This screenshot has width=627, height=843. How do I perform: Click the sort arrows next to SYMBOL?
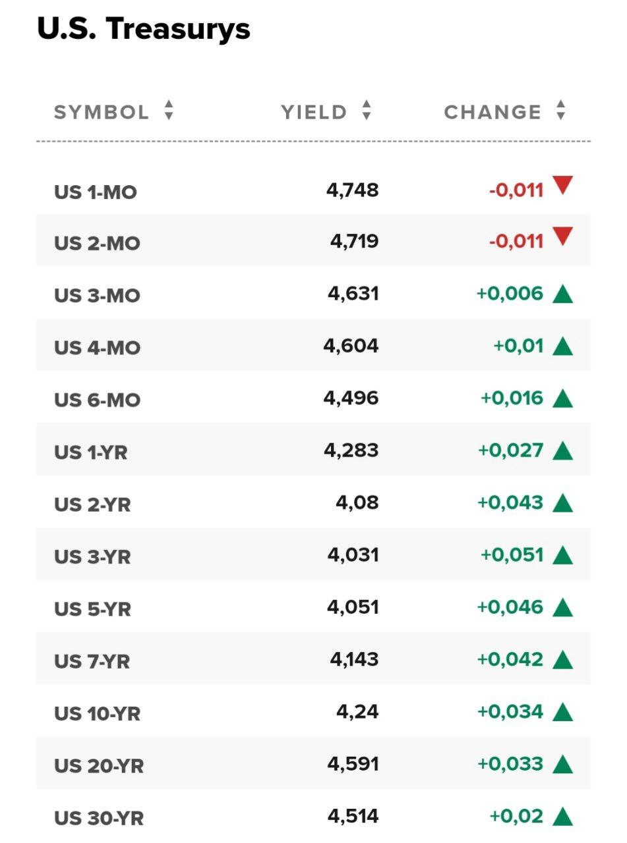(x=169, y=111)
